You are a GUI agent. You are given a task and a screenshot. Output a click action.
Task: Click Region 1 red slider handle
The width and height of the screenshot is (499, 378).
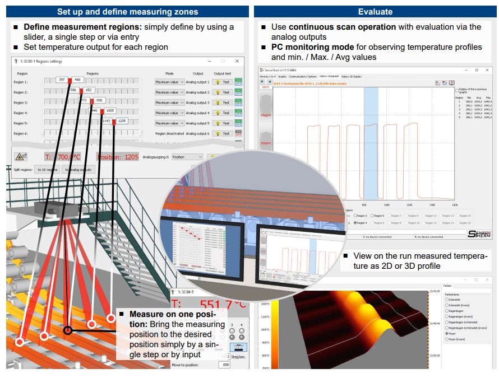coord(70,80)
